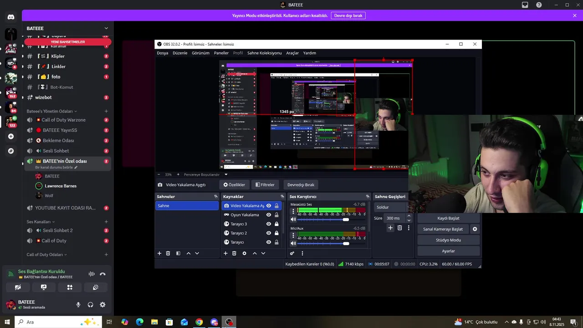Add a new source in Kaynaklar panel
Screen dimensions: 583x328
click(225, 253)
